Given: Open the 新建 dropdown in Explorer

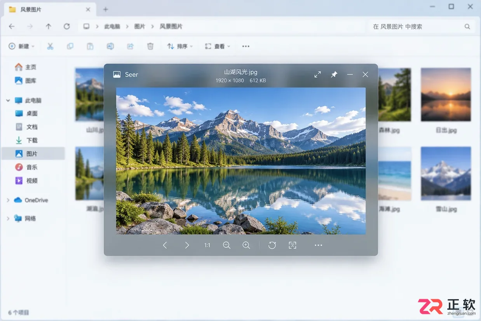Looking at the screenshot, I should click(22, 46).
